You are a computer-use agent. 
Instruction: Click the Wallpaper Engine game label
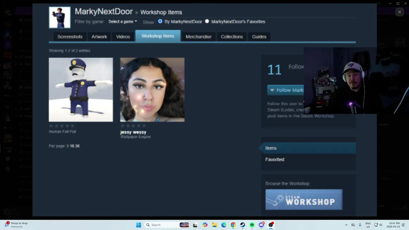click(135, 137)
